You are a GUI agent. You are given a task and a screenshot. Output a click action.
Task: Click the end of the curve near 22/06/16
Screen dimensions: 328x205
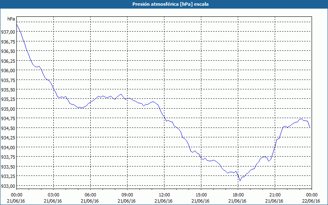[x=310, y=127]
